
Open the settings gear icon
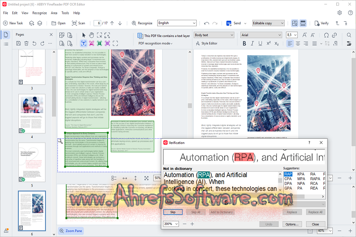point(339,12)
